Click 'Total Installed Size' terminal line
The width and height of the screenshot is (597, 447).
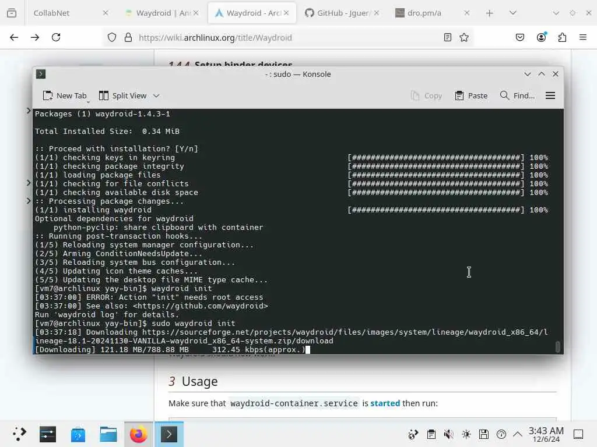107,131
